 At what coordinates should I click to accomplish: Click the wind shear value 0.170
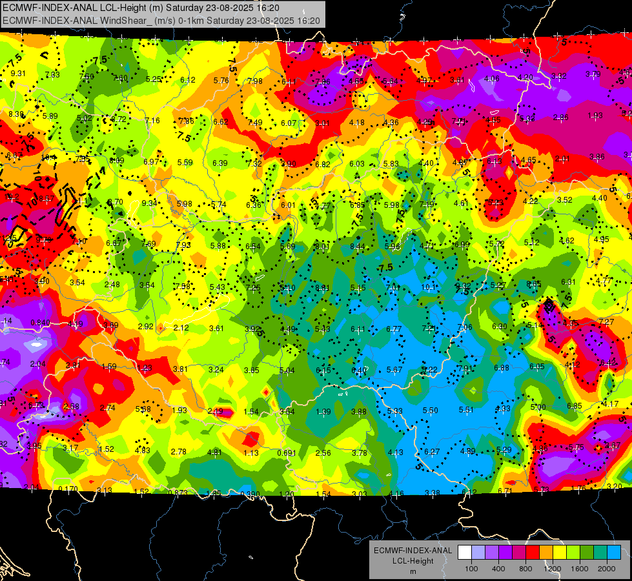pyautogui.click(x=68, y=489)
